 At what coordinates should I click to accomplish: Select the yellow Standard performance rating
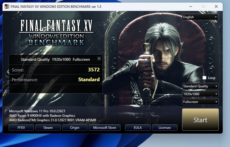[89, 80]
